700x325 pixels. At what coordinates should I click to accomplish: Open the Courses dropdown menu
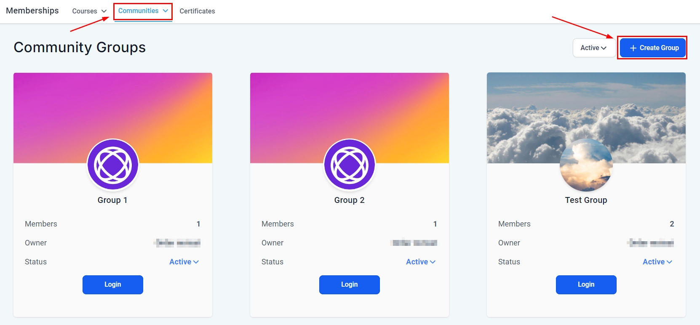[89, 11]
